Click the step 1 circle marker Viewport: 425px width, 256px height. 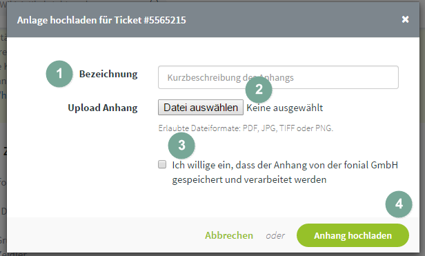[x=59, y=74]
